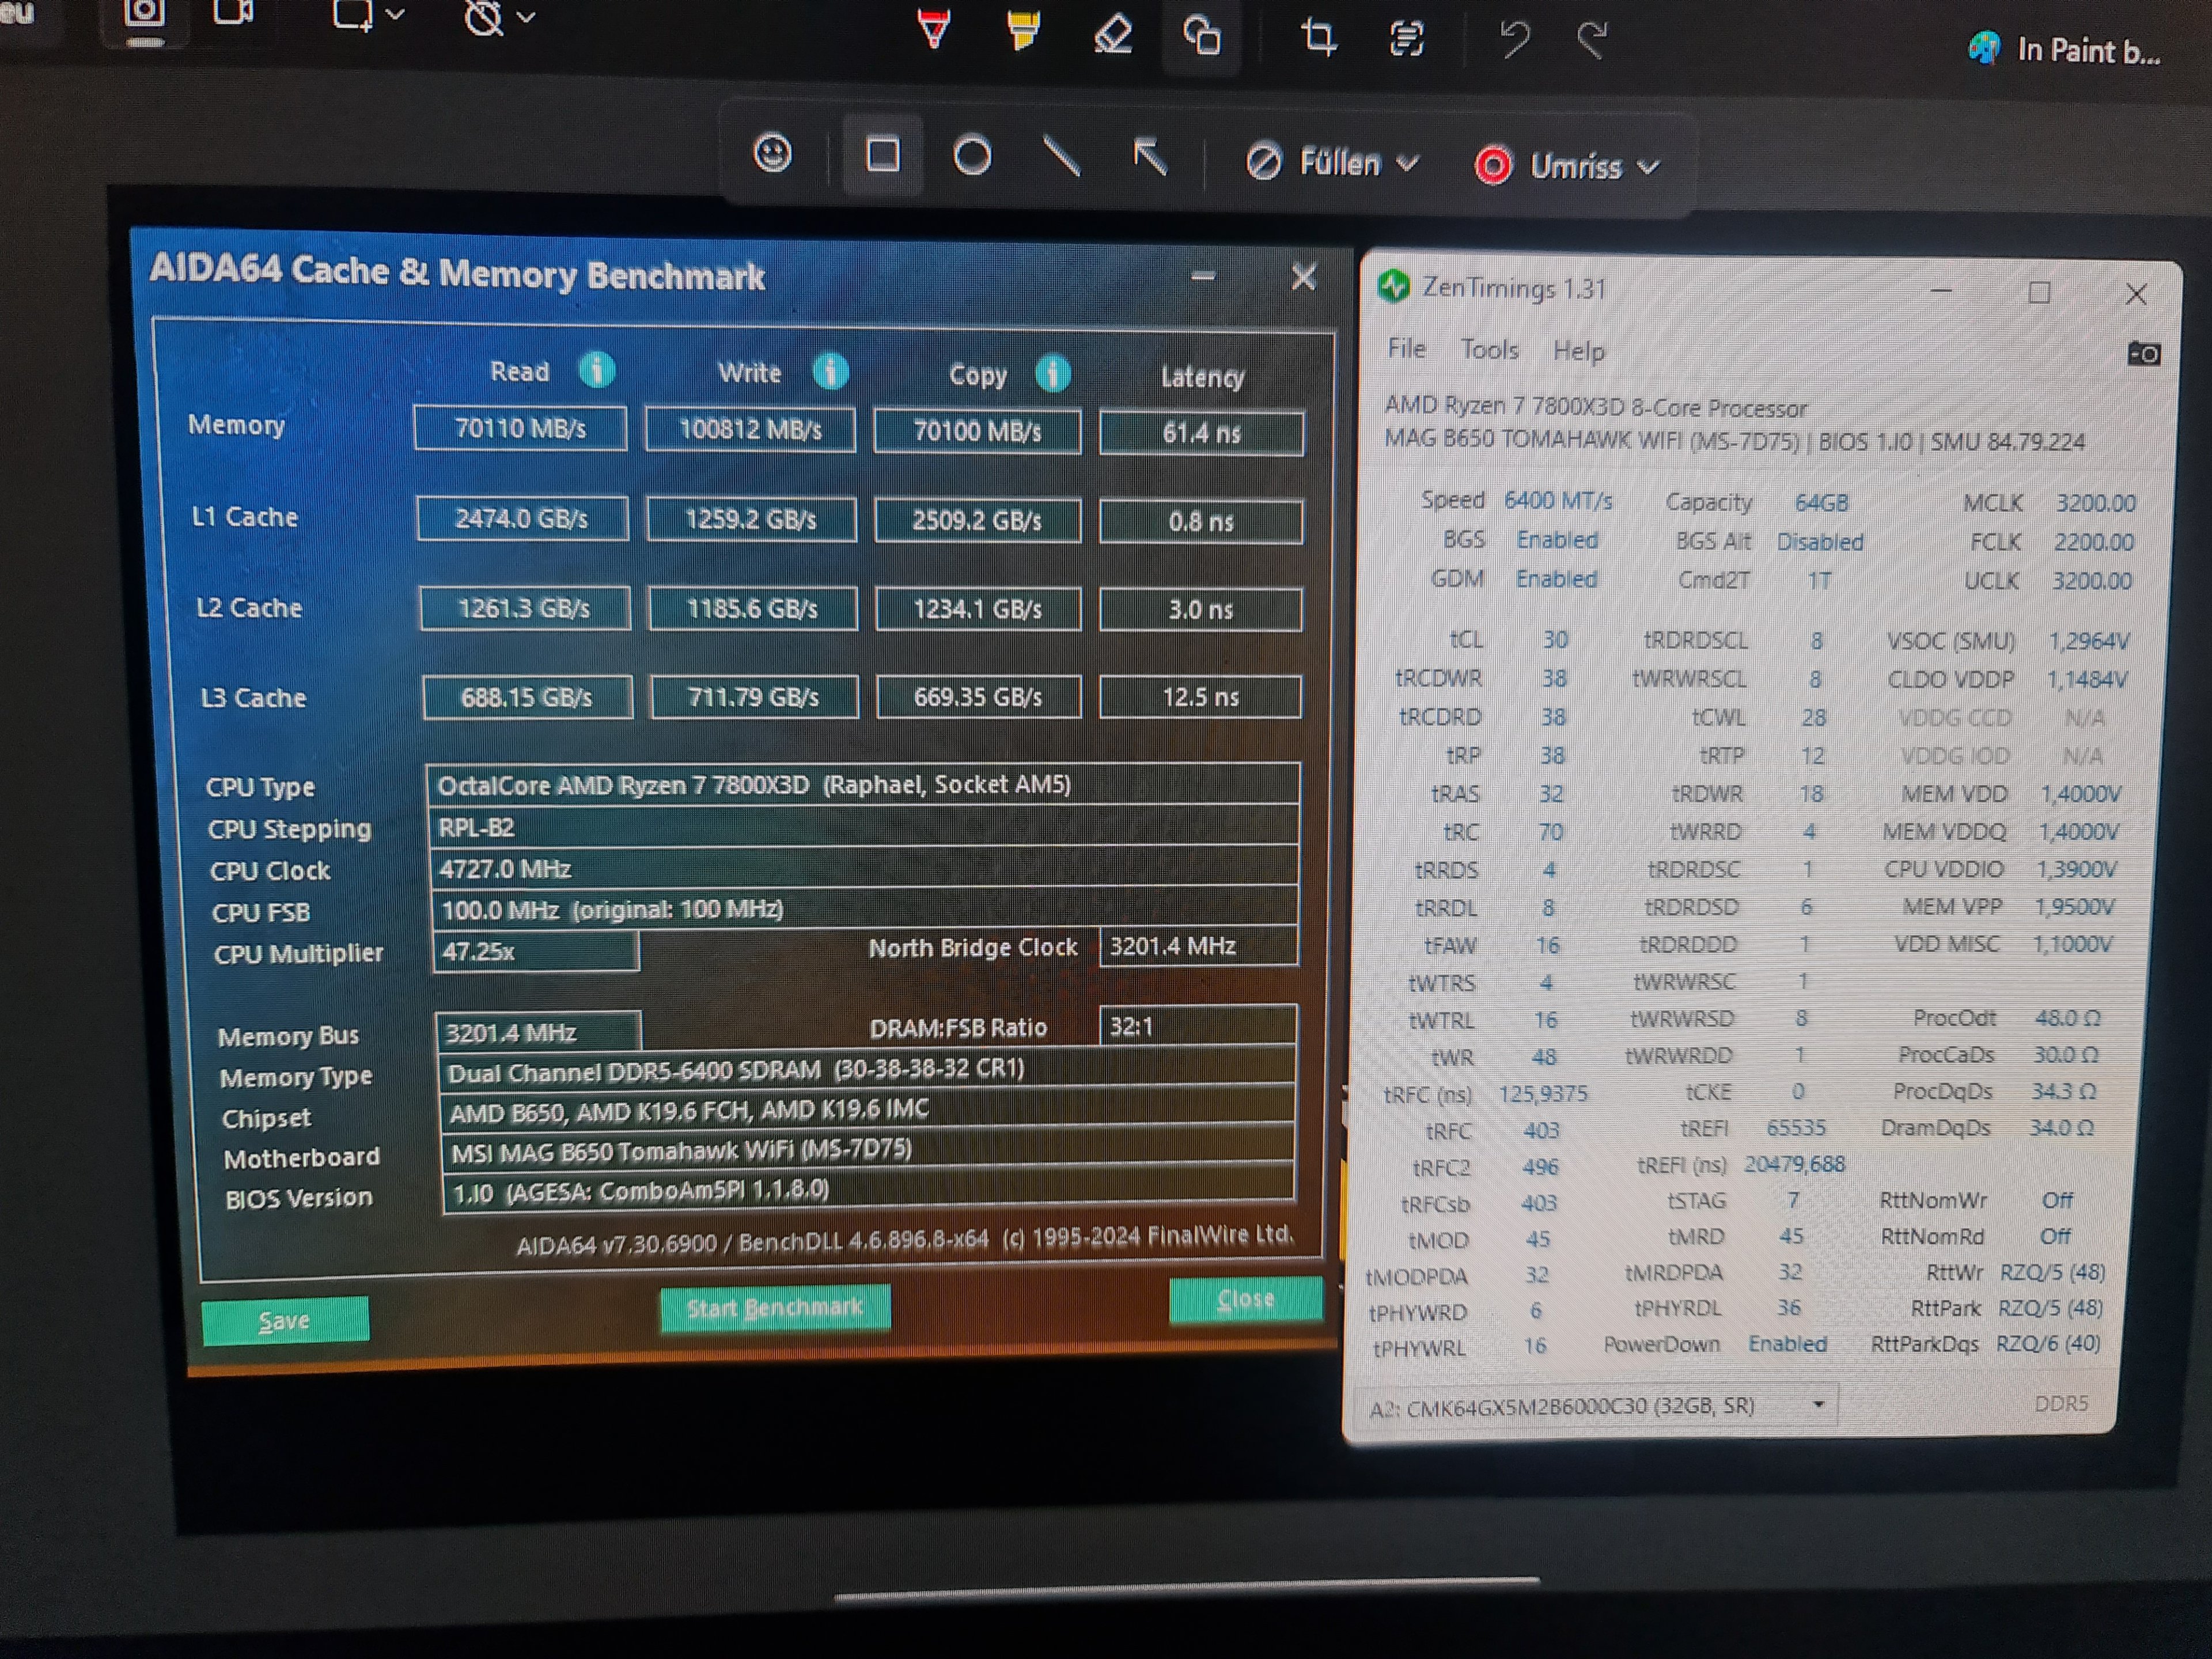This screenshot has height=1659, width=2212.
Task: Choose the arrow shape tool
Action: 1150,157
